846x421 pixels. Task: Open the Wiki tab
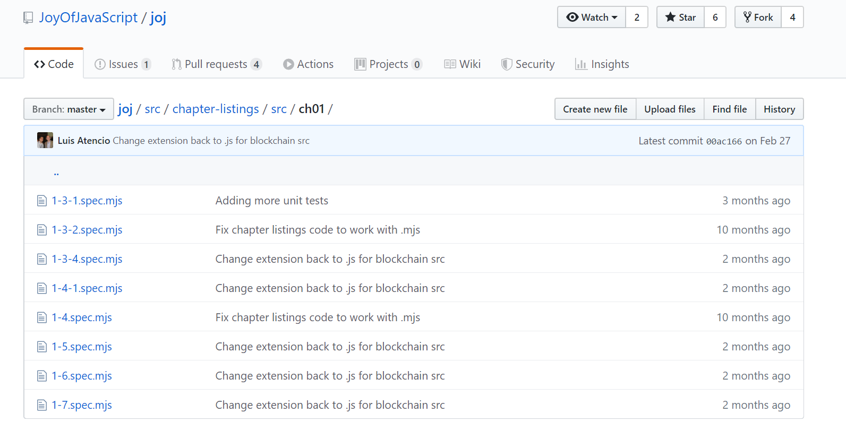pos(463,64)
